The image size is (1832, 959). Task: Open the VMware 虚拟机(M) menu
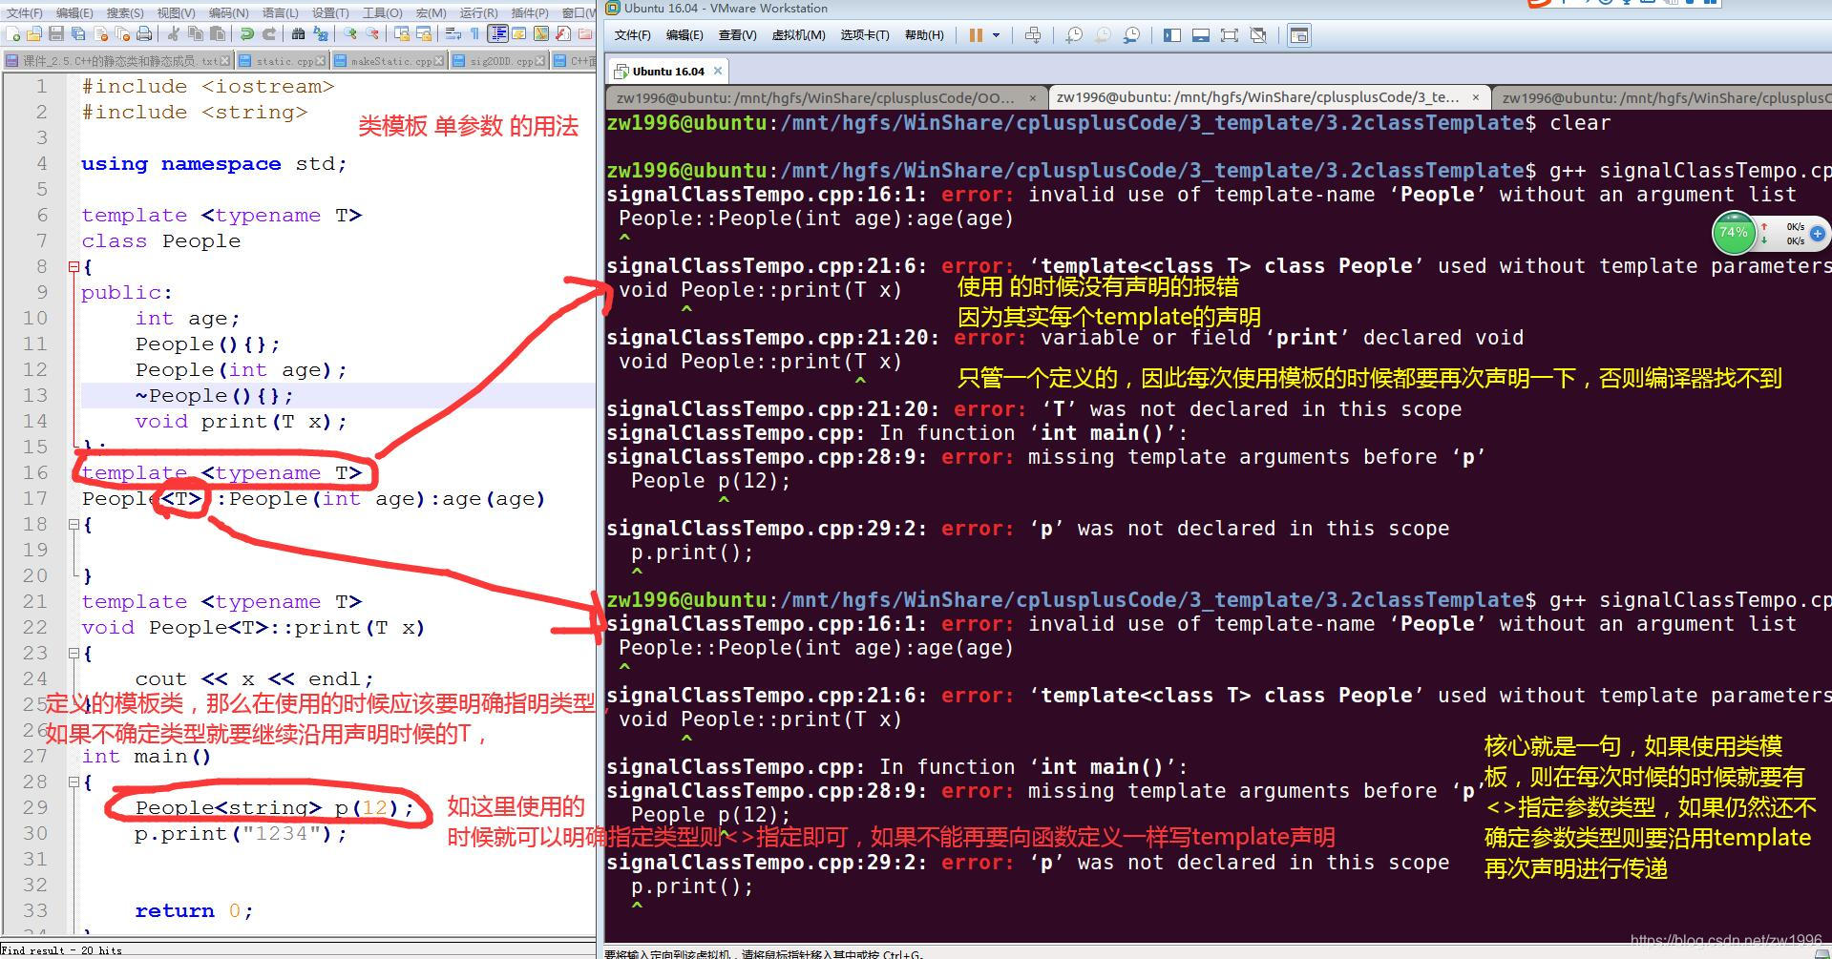(798, 35)
